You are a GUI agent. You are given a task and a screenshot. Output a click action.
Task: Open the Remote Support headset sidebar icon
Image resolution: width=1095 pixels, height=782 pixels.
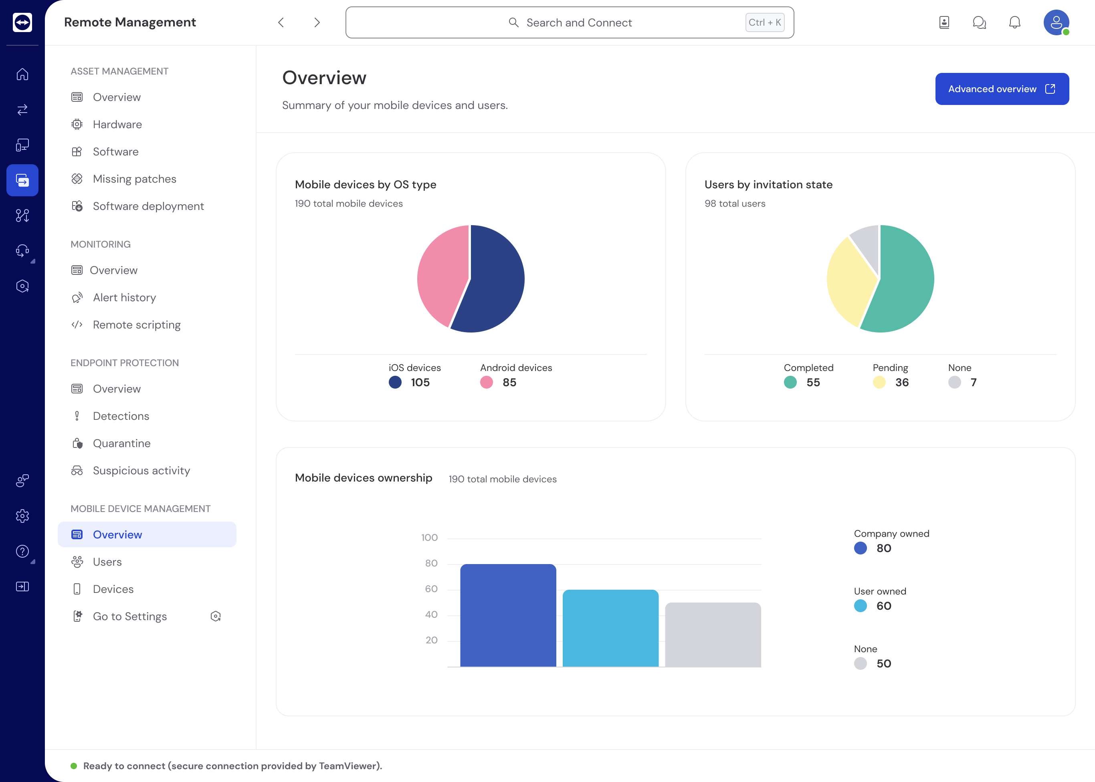(22, 251)
